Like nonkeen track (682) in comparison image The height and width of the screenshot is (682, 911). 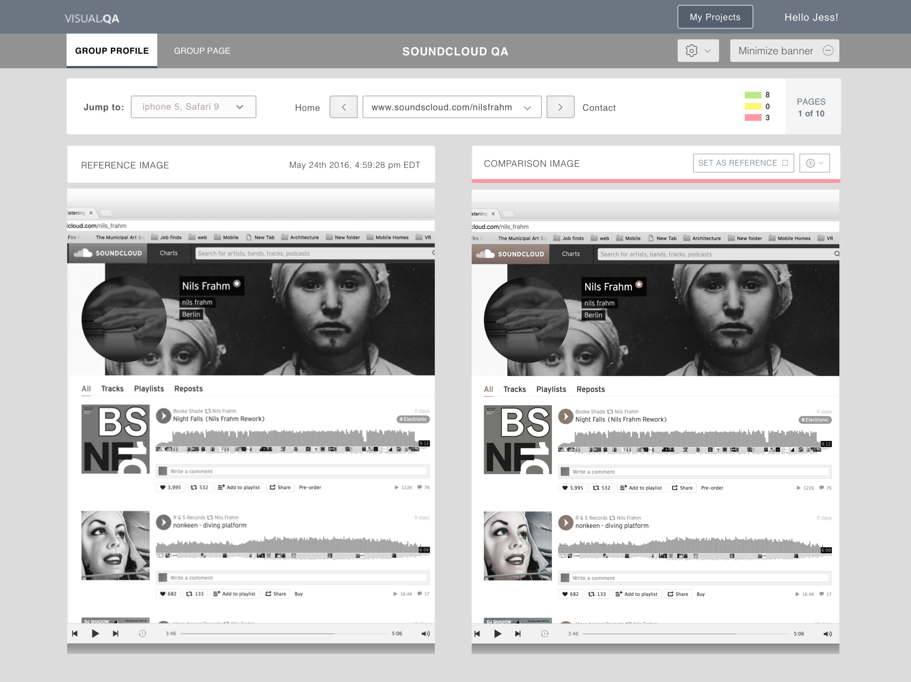pos(570,594)
